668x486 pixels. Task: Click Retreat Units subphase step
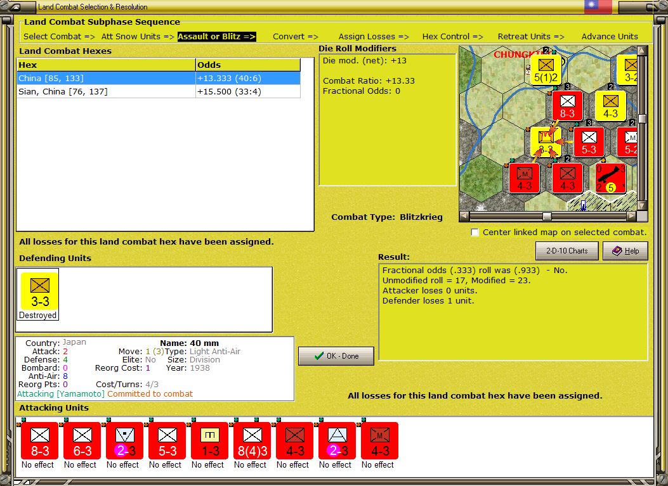coord(531,37)
